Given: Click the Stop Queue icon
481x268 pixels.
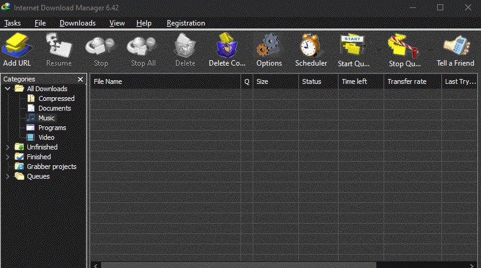Looking at the screenshot, I should coord(403,46).
